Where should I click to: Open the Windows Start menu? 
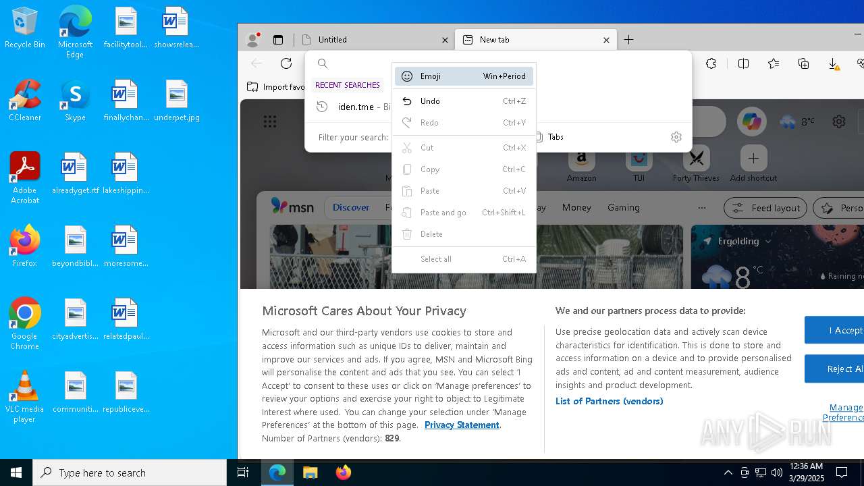(x=16, y=473)
